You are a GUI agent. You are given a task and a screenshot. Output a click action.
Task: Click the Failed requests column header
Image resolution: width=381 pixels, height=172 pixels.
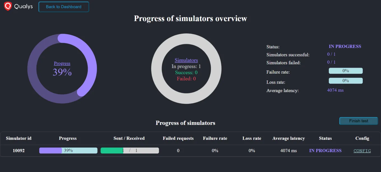click(x=178, y=138)
